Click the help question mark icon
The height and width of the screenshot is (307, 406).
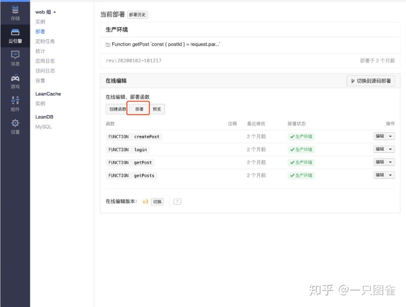[178, 201]
